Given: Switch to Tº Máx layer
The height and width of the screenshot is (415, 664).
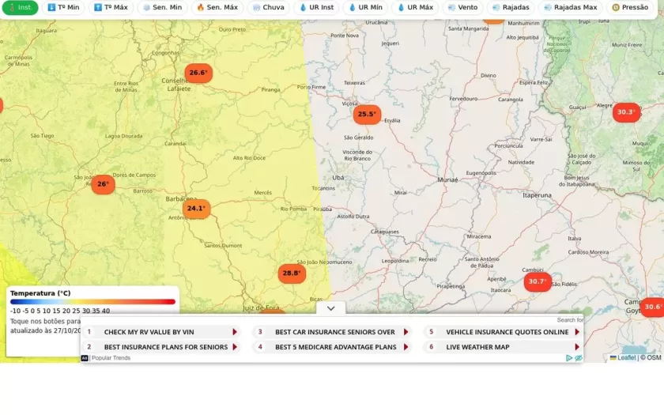Looking at the screenshot, I should coord(111,7).
